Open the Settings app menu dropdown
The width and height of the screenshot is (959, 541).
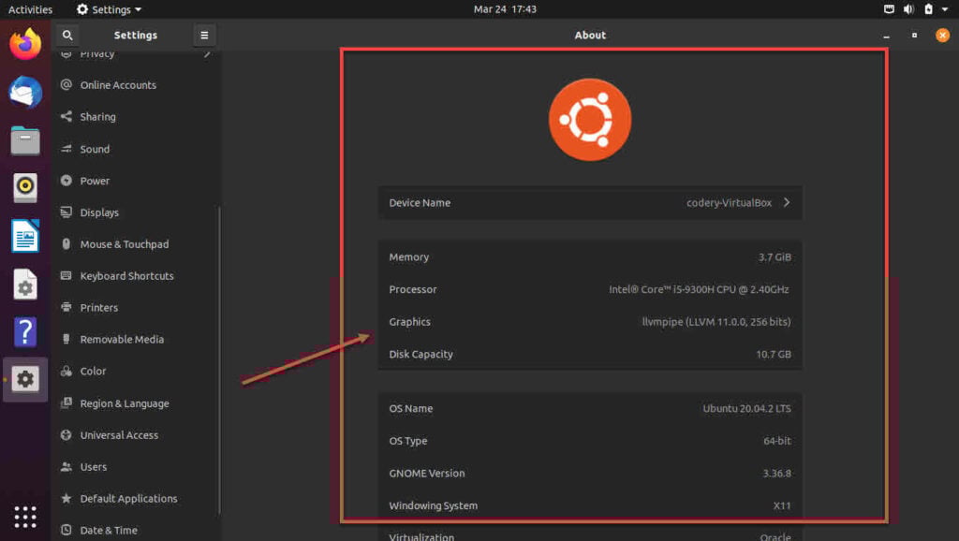point(109,9)
